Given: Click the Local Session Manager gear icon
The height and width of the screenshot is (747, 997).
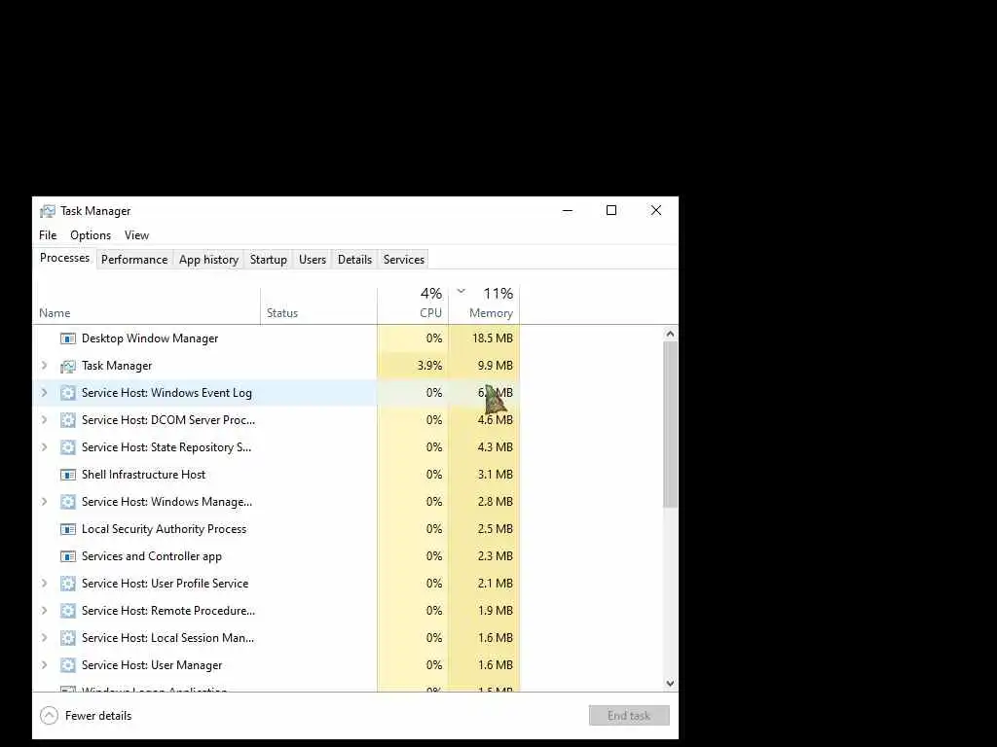Looking at the screenshot, I should click(x=68, y=638).
